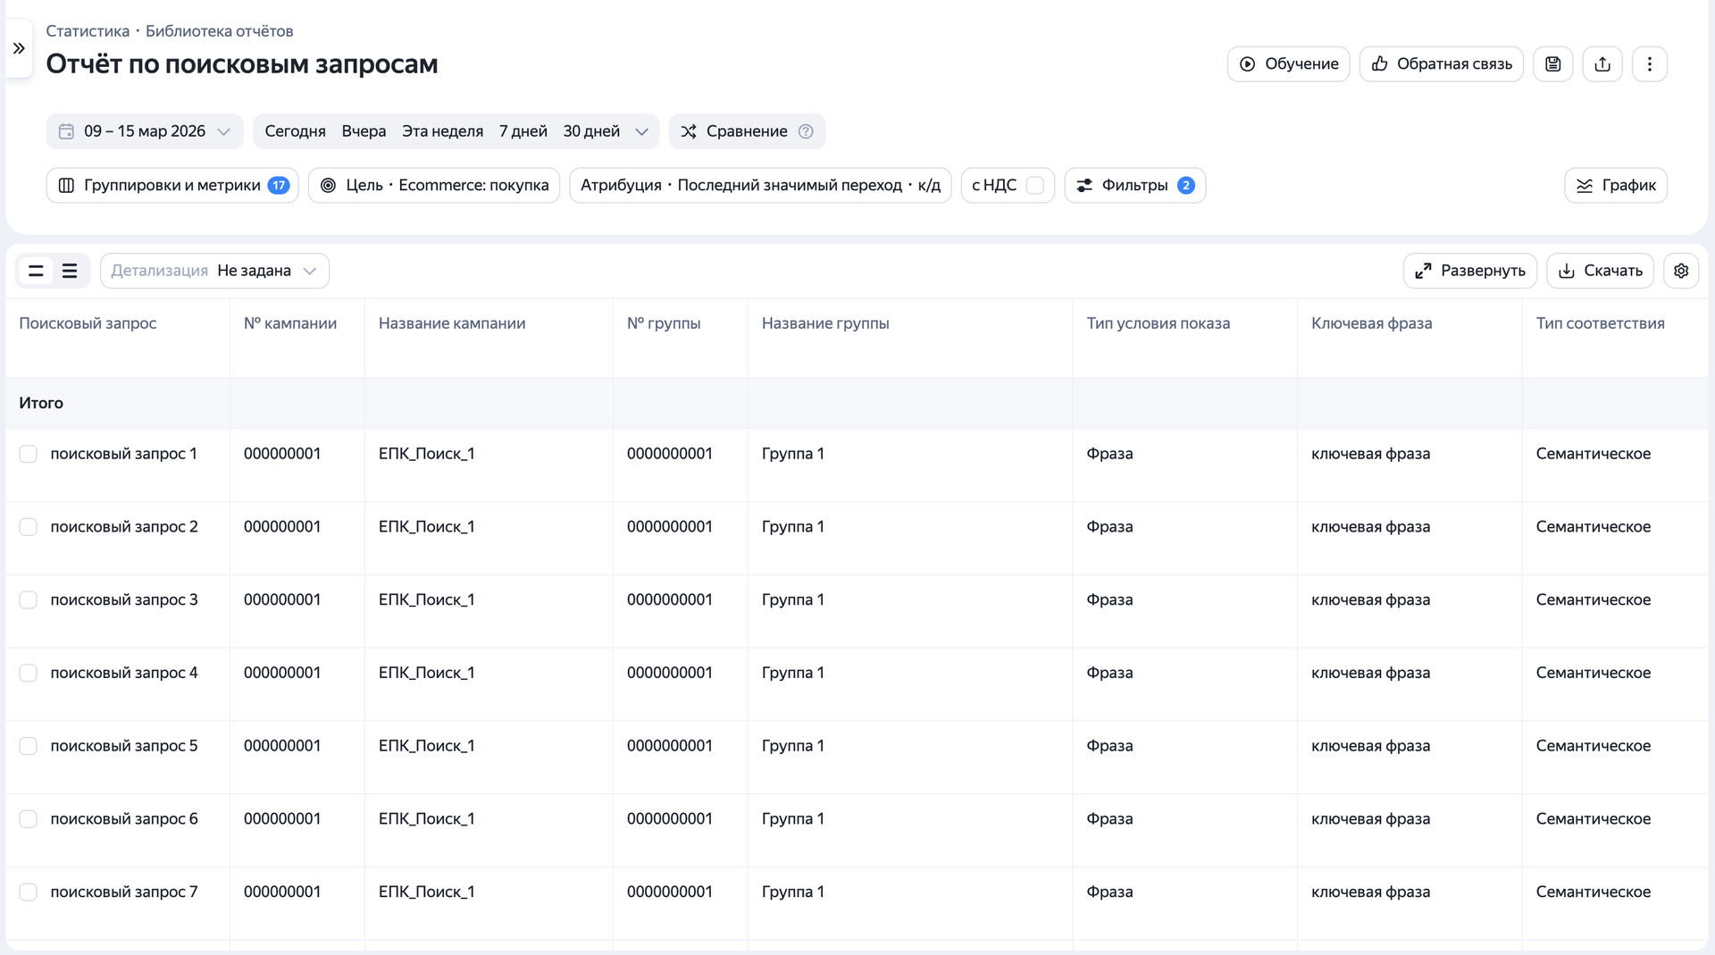Sort by № кампании column header
The width and height of the screenshot is (1715, 955).
point(290,323)
